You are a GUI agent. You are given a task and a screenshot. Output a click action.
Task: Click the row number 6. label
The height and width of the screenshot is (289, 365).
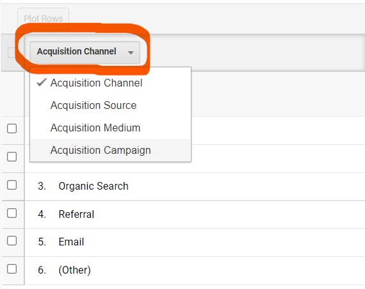[42, 270]
